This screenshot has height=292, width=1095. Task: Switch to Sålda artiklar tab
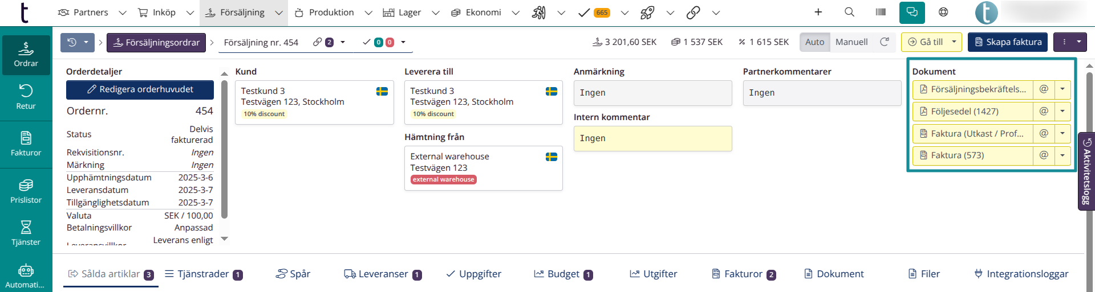tap(111, 274)
